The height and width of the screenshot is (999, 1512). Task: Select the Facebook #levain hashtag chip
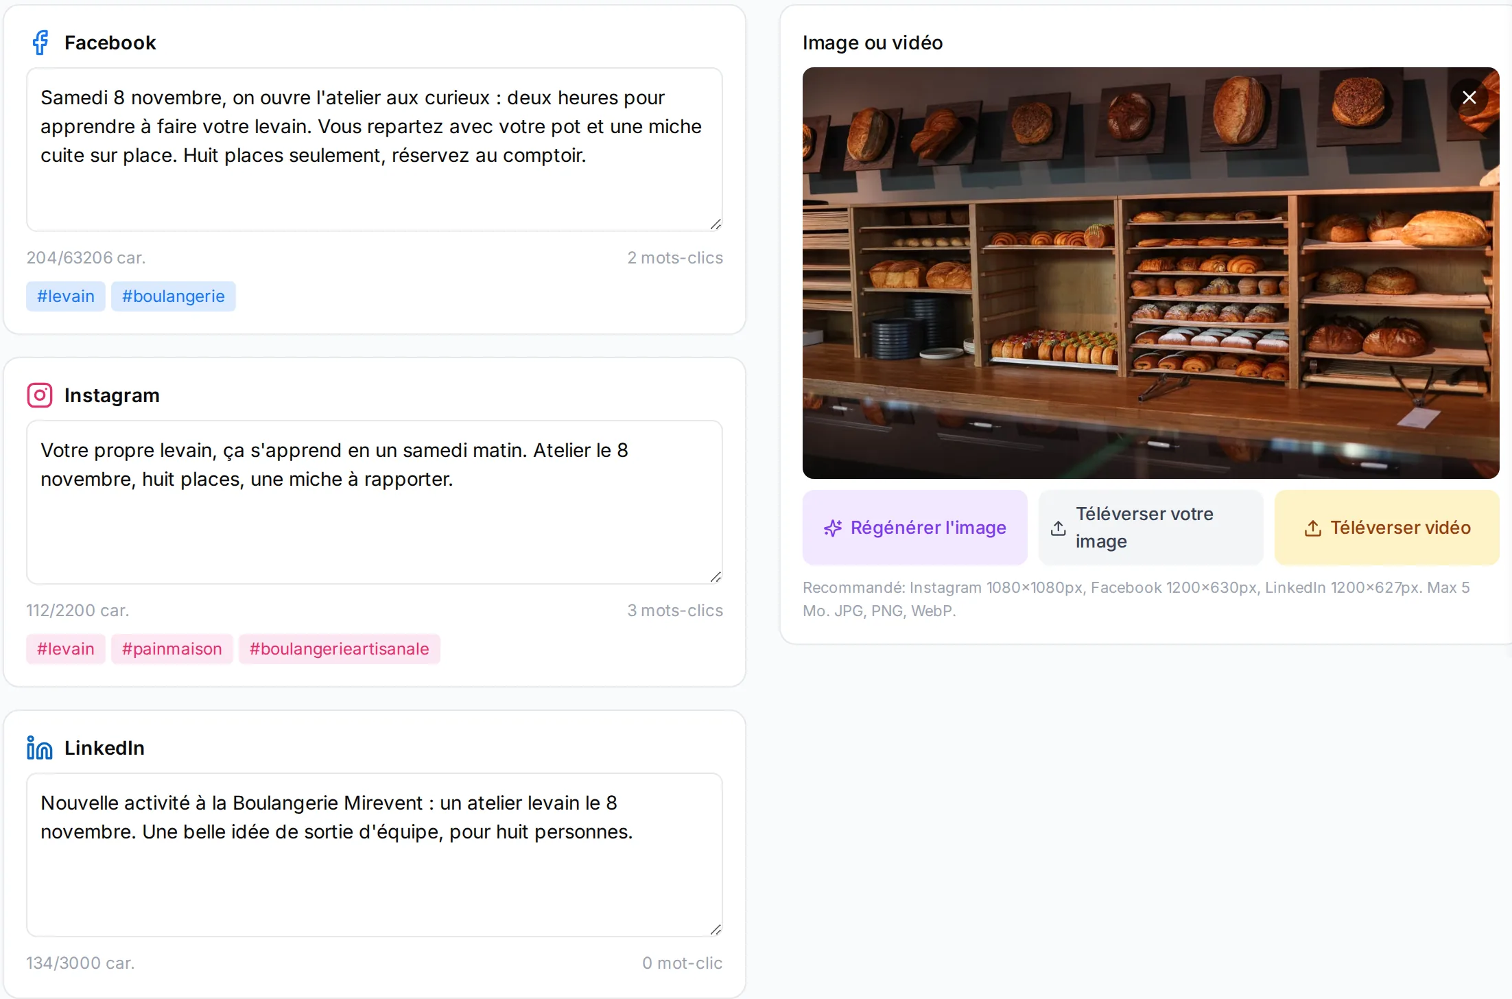(66, 296)
